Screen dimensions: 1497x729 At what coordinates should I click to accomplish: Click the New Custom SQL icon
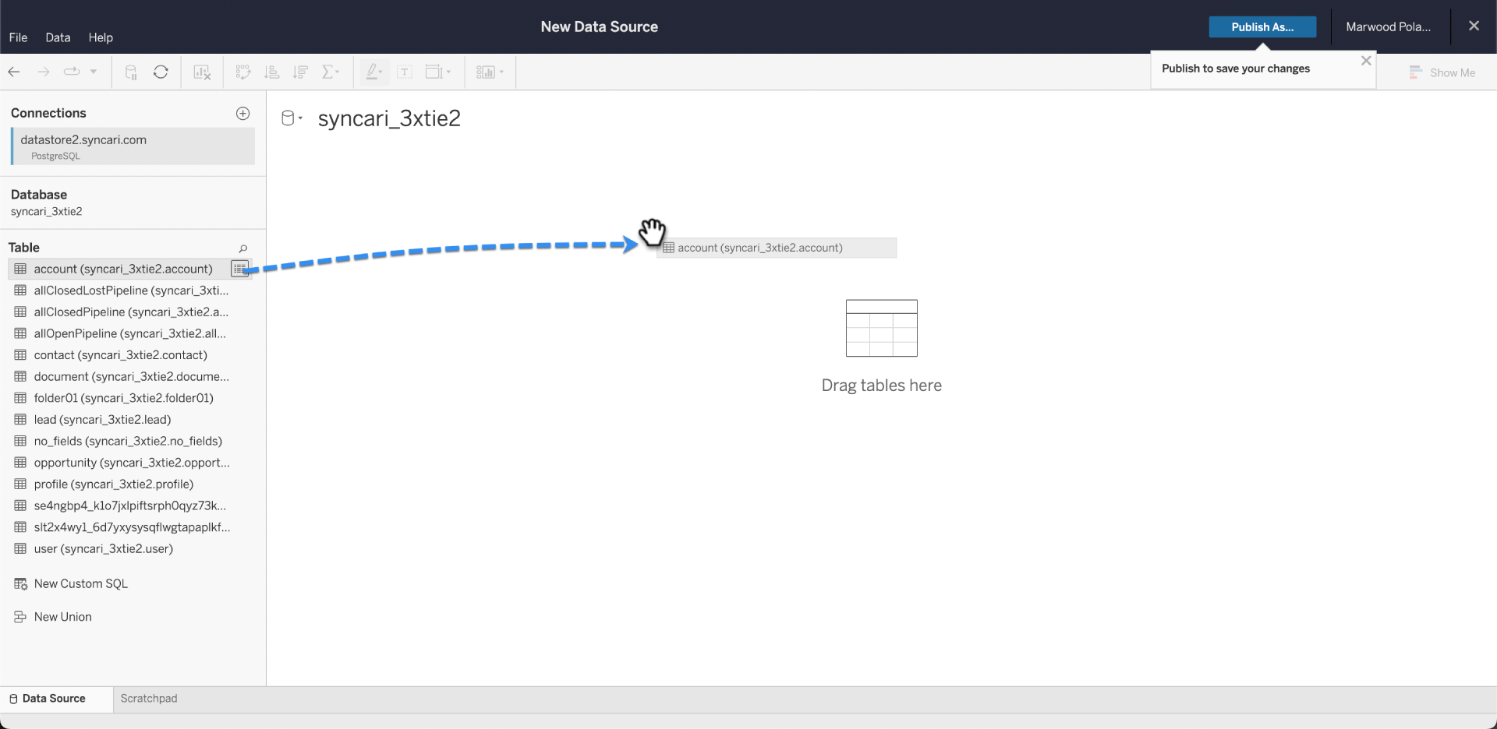point(21,583)
